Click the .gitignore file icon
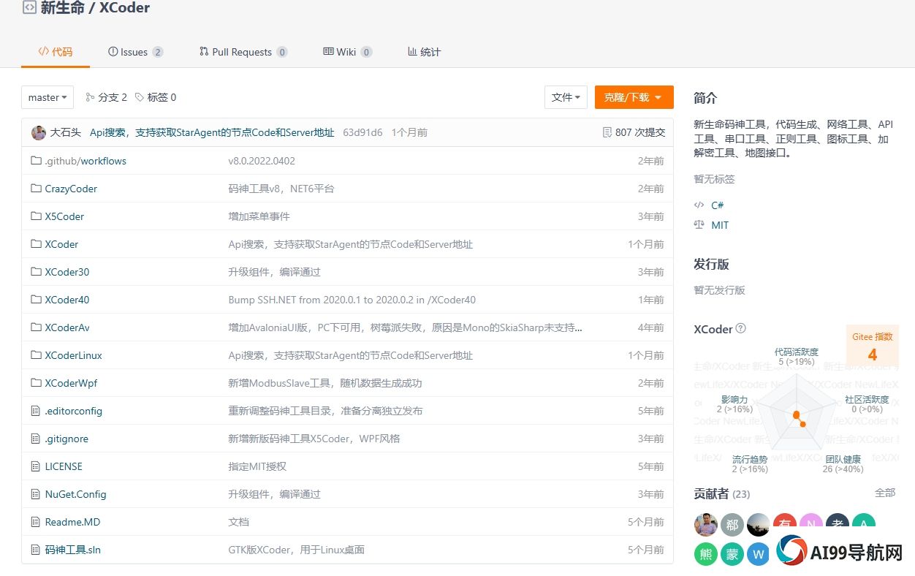Image resolution: width=915 pixels, height=576 pixels. coord(36,439)
